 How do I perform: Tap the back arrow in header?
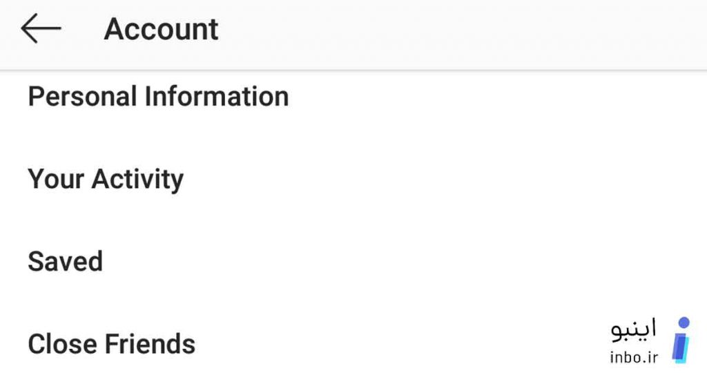(x=41, y=28)
